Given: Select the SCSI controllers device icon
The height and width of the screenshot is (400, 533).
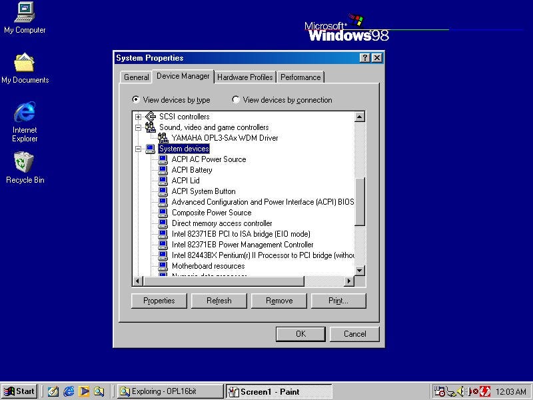Looking at the screenshot, I should pyautogui.click(x=151, y=117).
